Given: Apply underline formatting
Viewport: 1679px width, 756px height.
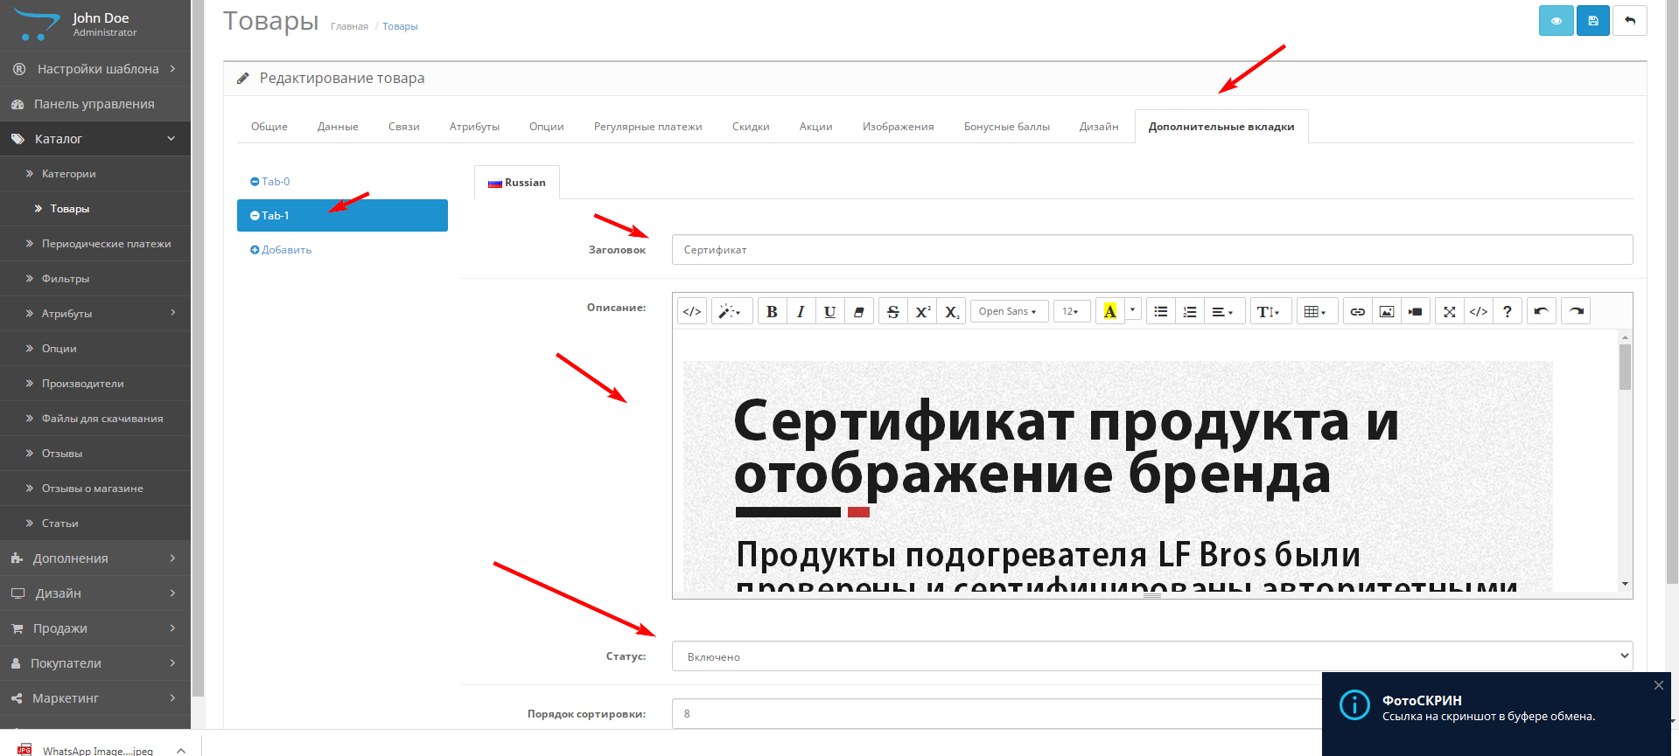Looking at the screenshot, I should [x=829, y=311].
